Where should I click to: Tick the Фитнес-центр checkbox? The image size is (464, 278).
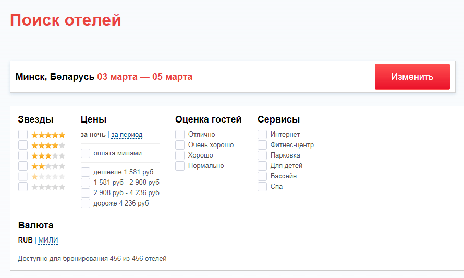(262, 145)
